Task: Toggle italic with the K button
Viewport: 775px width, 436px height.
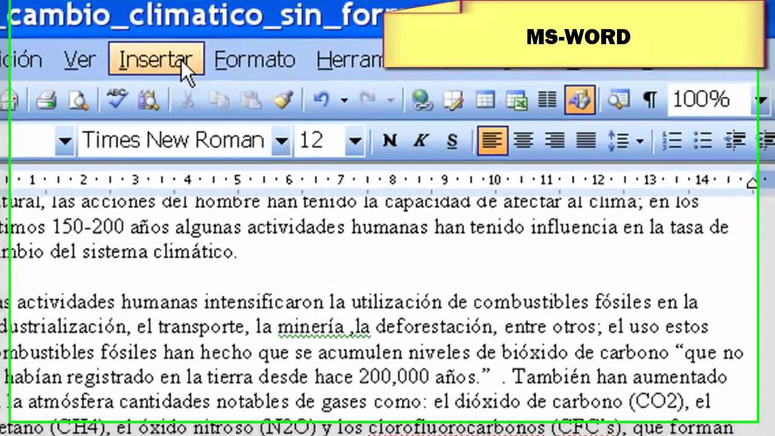Action: [421, 141]
